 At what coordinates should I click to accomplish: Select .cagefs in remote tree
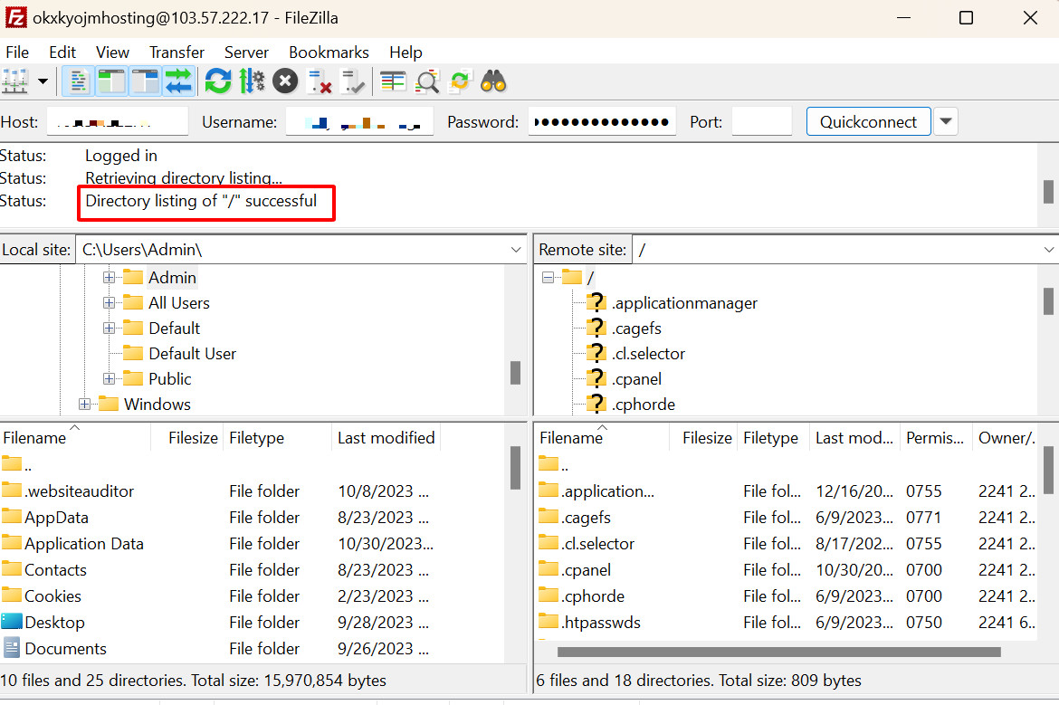coord(636,329)
